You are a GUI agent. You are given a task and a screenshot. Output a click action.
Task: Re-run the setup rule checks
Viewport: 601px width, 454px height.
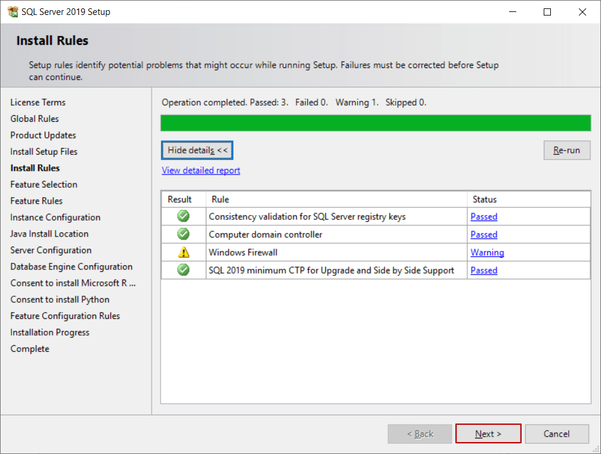[x=566, y=150]
